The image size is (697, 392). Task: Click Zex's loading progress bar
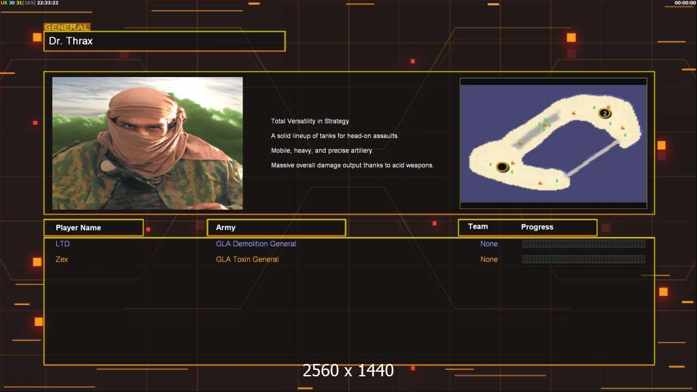pyautogui.click(x=584, y=259)
